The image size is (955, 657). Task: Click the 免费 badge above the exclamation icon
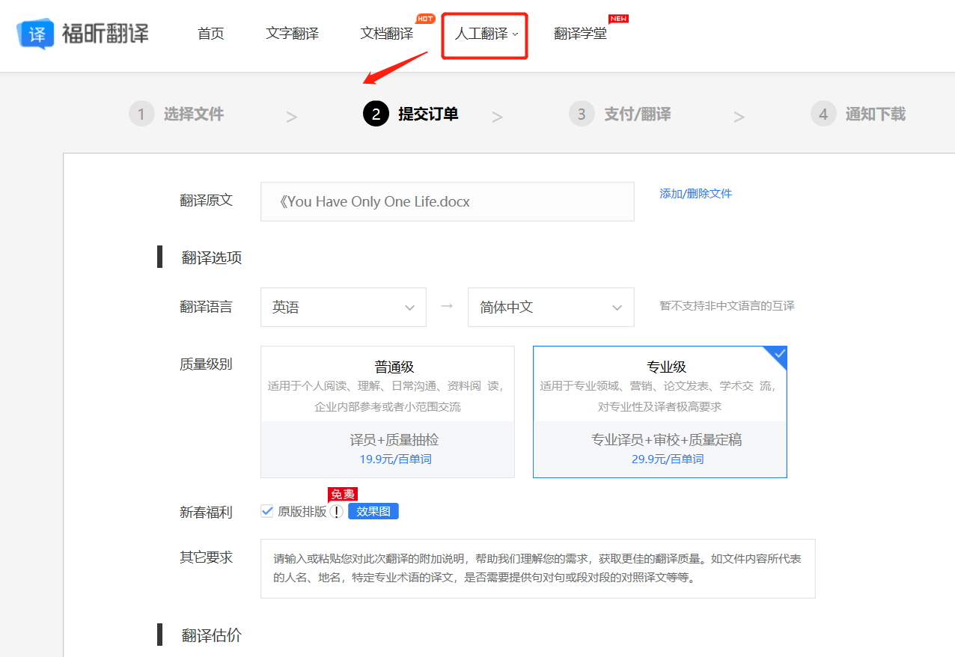[x=343, y=494]
